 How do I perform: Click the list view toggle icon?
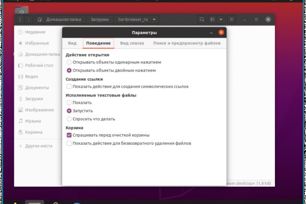(x=213, y=19)
